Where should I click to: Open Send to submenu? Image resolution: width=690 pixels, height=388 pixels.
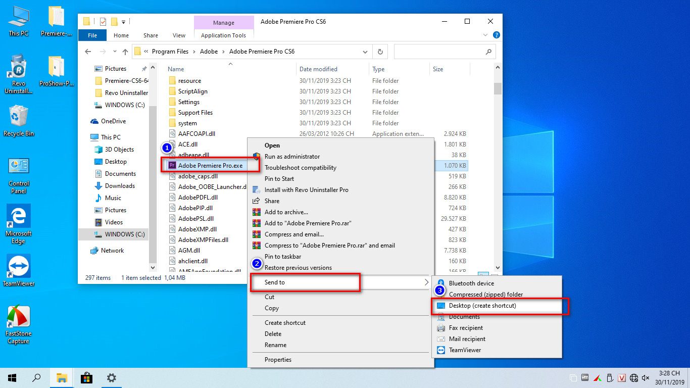coord(340,282)
